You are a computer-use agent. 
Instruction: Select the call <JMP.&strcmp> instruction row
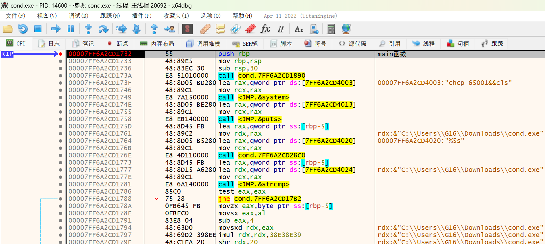[x=253, y=184]
